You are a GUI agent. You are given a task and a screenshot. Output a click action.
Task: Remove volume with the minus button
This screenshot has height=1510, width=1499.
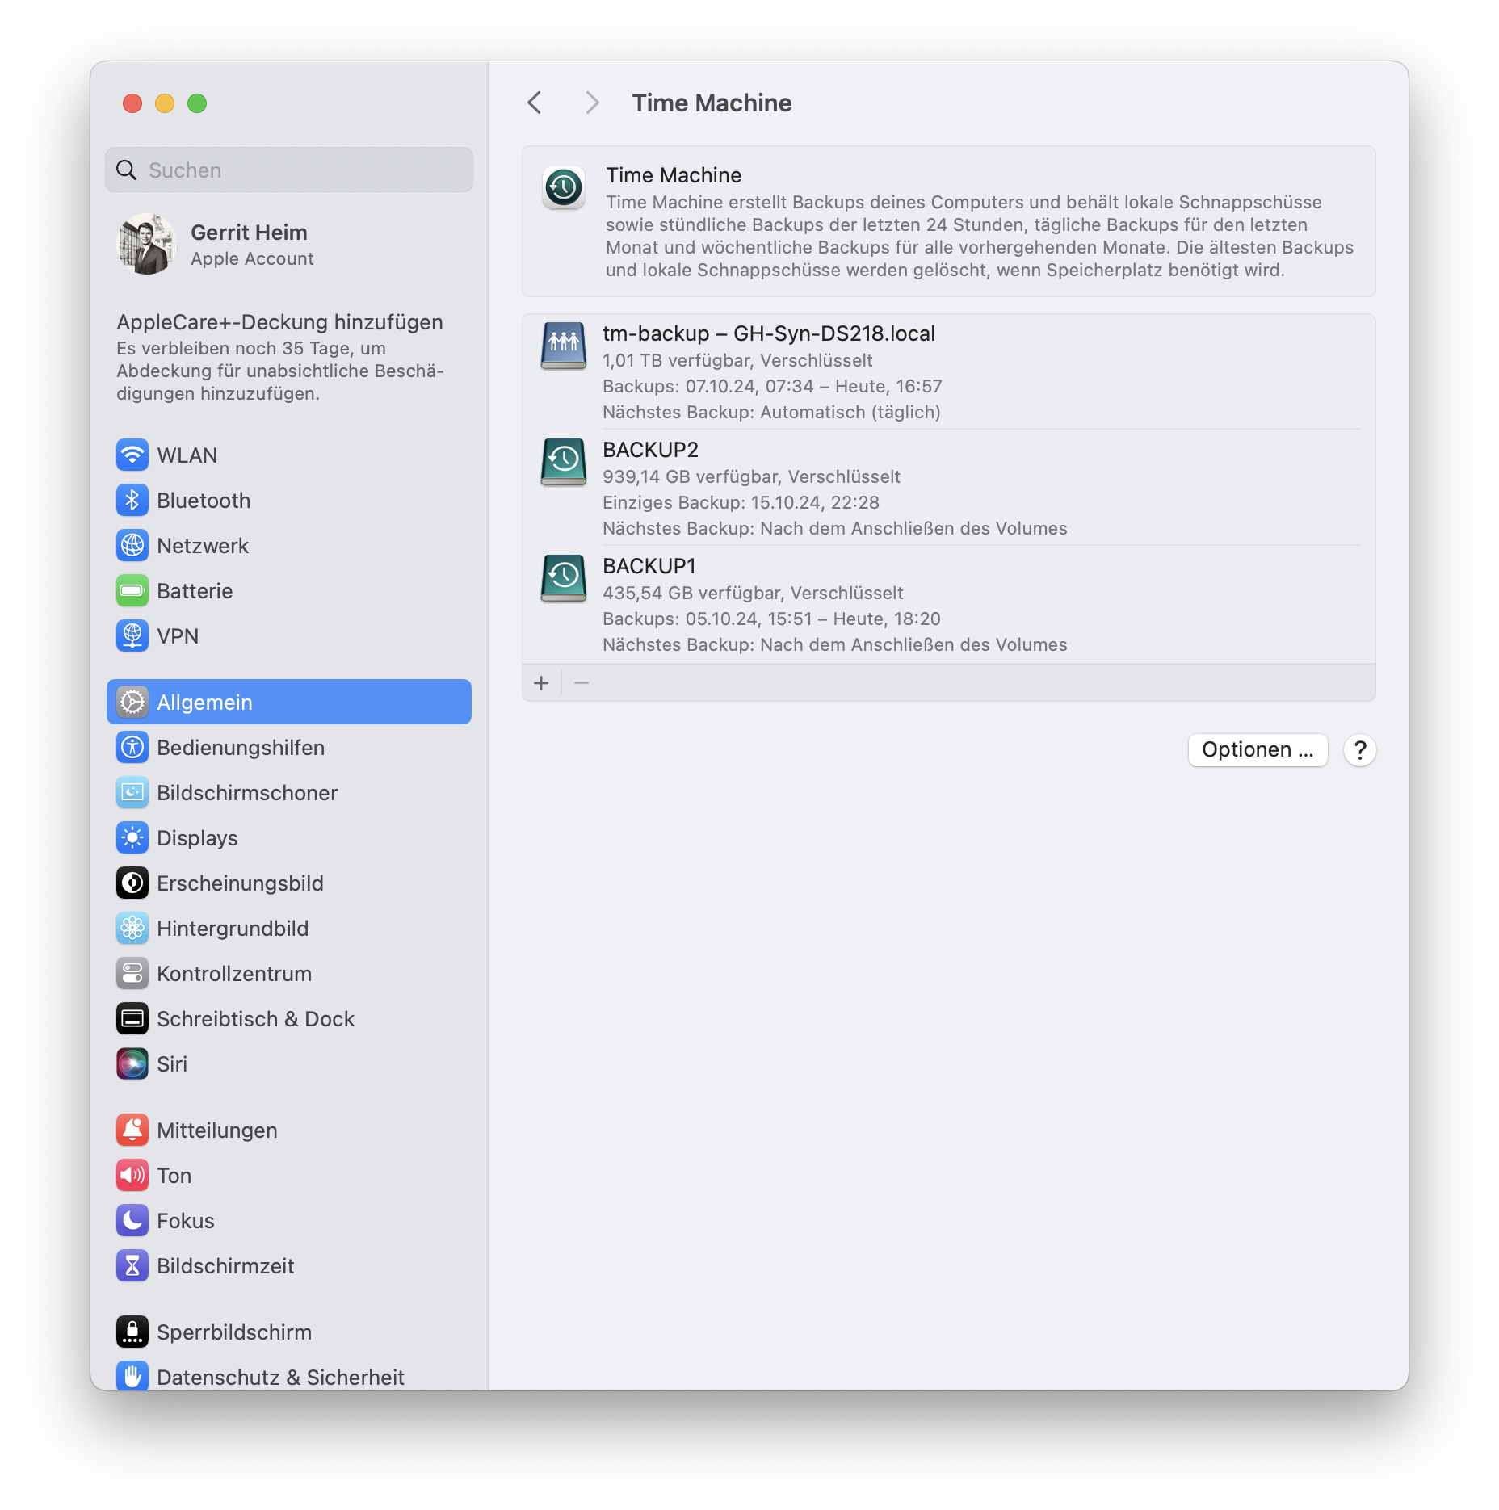(x=582, y=683)
